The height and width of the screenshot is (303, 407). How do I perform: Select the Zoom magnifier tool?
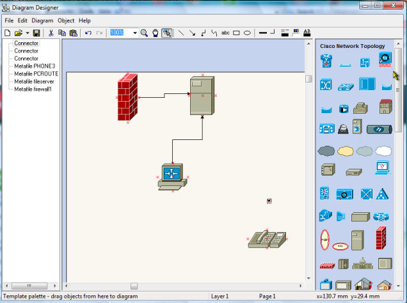(145, 33)
